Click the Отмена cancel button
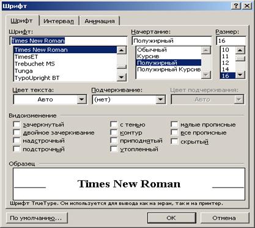This screenshot has height=228, width=255. [x=224, y=218]
